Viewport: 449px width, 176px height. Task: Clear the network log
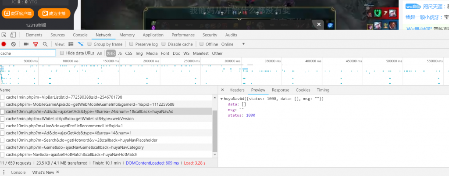pos(14,44)
